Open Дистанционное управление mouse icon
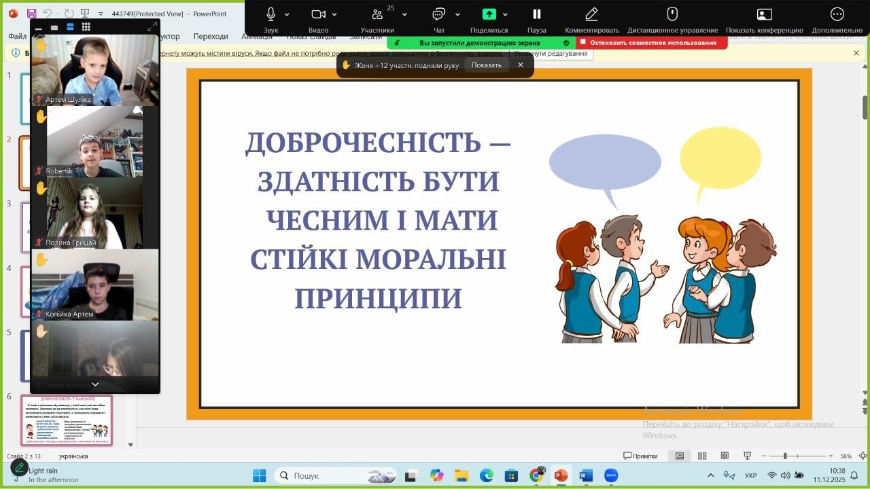This screenshot has height=489, width=870. [x=672, y=14]
